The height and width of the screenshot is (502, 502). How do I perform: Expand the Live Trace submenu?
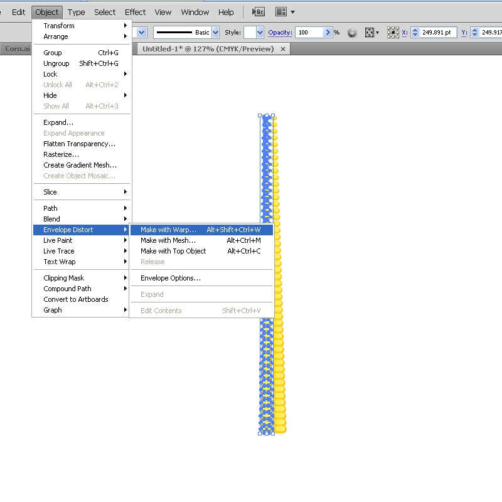pos(82,251)
